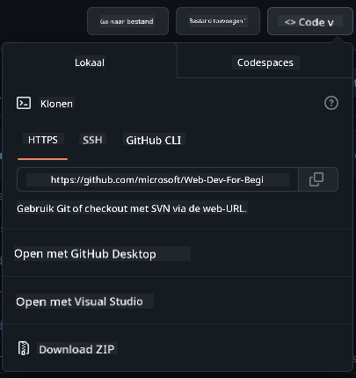Open the clone help question mark icon
This screenshot has width=356, height=378.
(x=331, y=103)
